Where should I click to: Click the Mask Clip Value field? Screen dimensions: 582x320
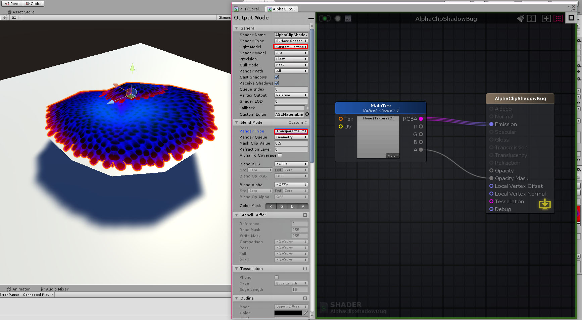click(x=291, y=143)
